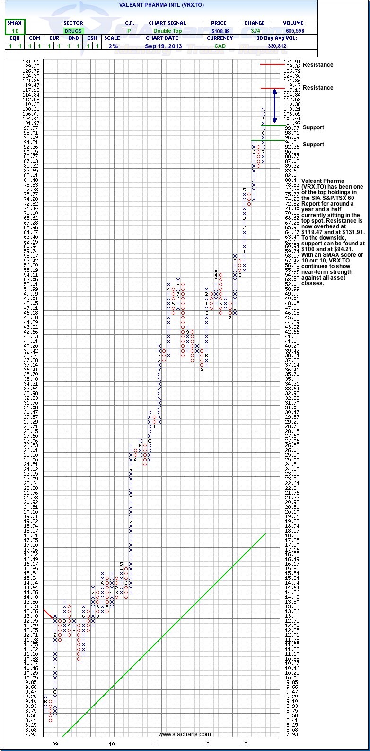Click the SMAX score 10 box
370x751 pixels.
[x=15, y=31]
